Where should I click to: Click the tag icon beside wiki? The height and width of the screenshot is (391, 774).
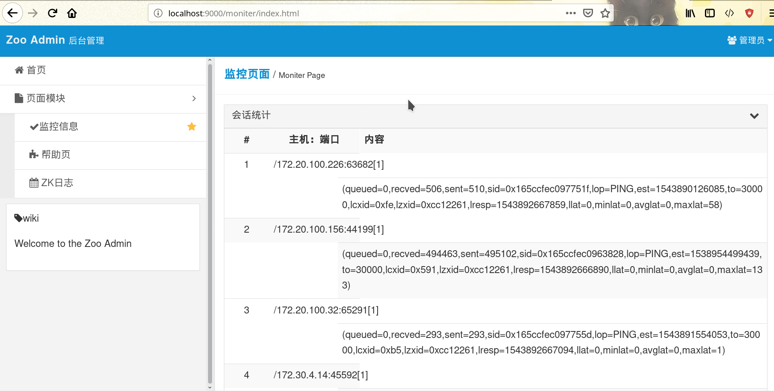[x=18, y=218]
